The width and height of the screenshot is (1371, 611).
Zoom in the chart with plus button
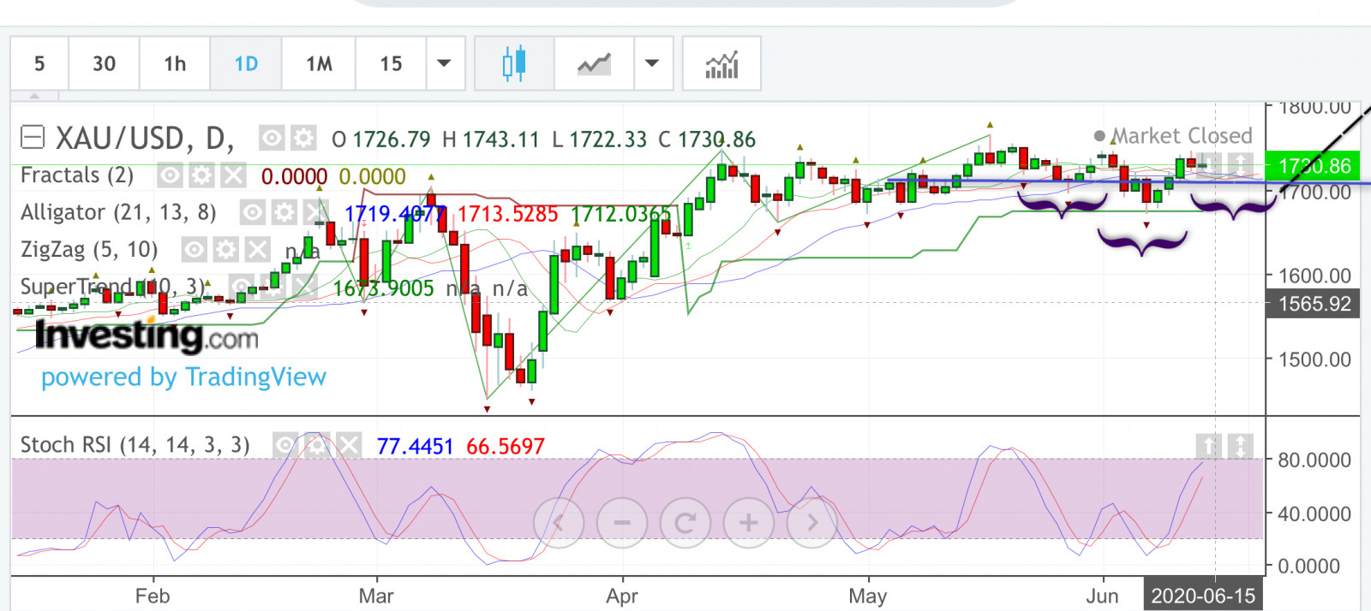749,522
